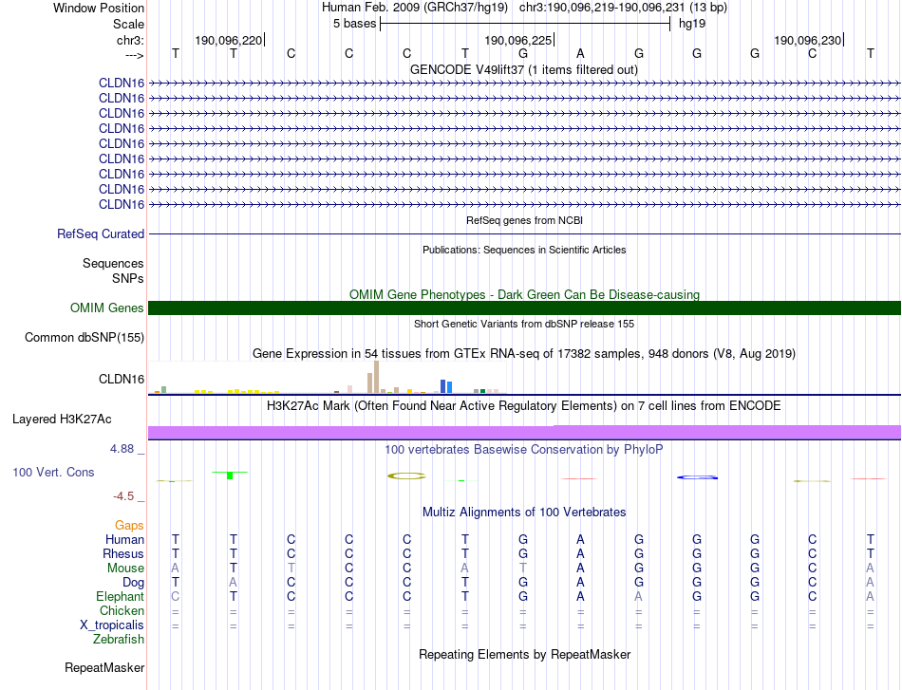This screenshot has height=690, width=902.
Task: Click the Mouse alignment row label
Action: (x=125, y=569)
